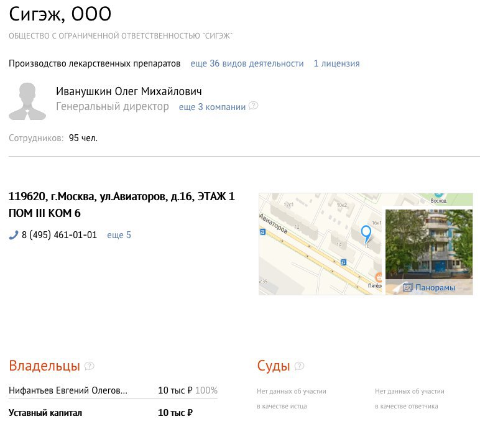Click the blue location pin on the map
Image resolution: width=480 pixels, height=424 pixels.
click(x=366, y=234)
